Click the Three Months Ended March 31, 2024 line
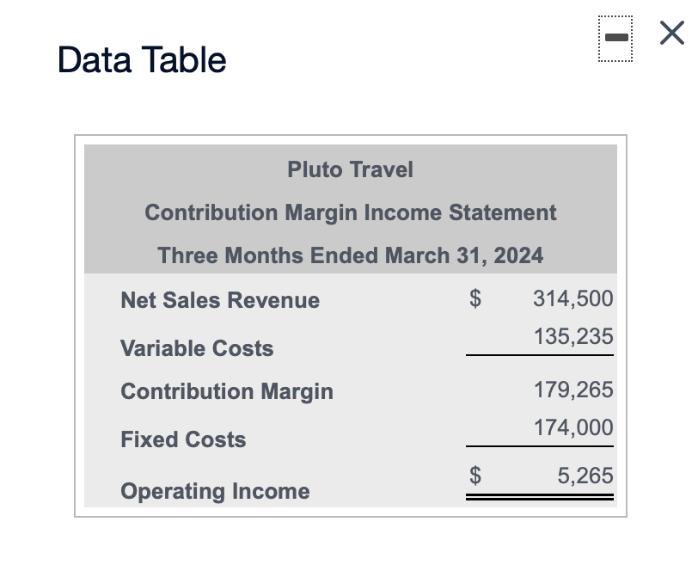698x571 pixels. point(350,255)
